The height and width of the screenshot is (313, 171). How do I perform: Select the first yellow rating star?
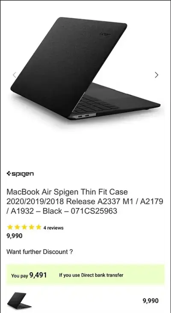tap(10, 227)
